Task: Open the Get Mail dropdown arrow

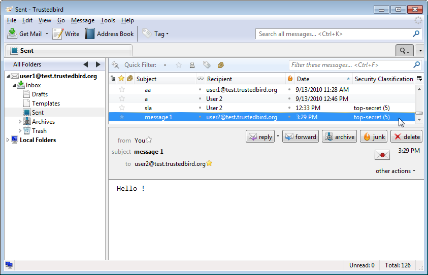Action: (x=47, y=34)
